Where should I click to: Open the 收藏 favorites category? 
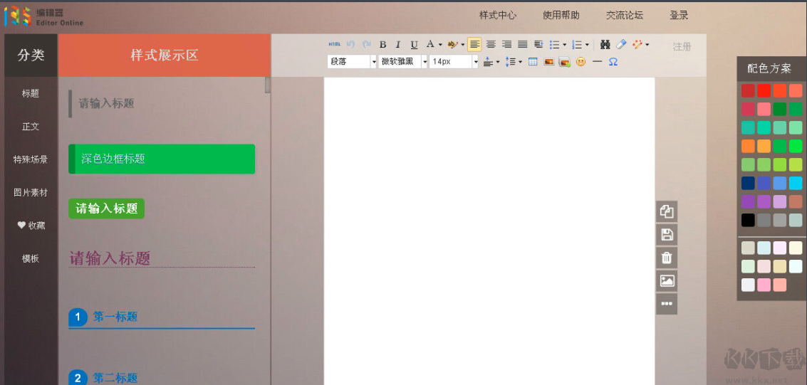click(31, 225)
